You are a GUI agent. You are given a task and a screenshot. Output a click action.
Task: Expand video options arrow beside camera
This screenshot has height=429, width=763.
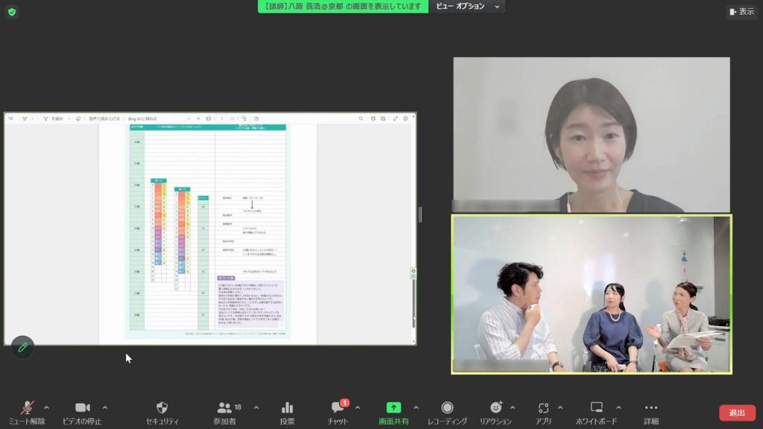104,407
